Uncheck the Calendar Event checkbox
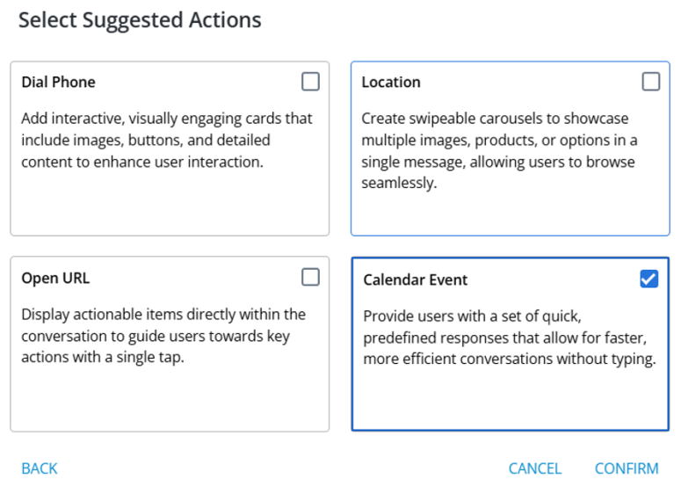Viewport: 681px width, 487px height. [x=648, y=280]
